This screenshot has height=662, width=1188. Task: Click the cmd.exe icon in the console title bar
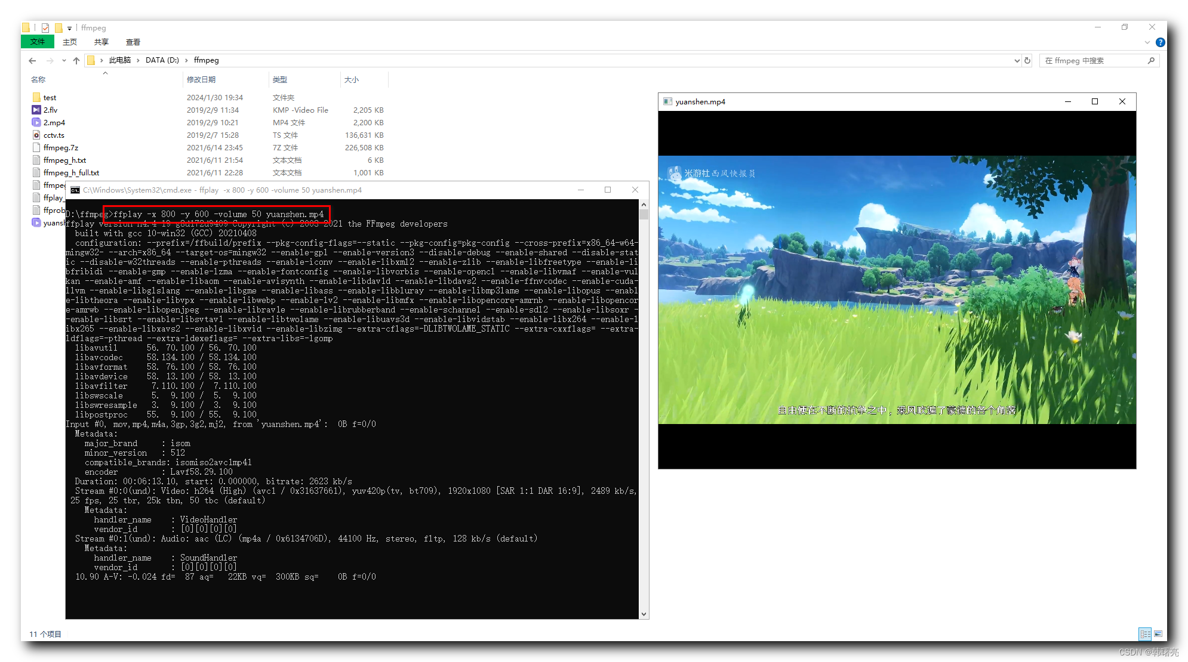click(75, 190)
